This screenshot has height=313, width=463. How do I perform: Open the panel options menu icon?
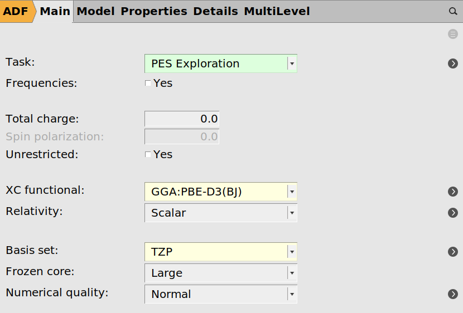point(453,34)
